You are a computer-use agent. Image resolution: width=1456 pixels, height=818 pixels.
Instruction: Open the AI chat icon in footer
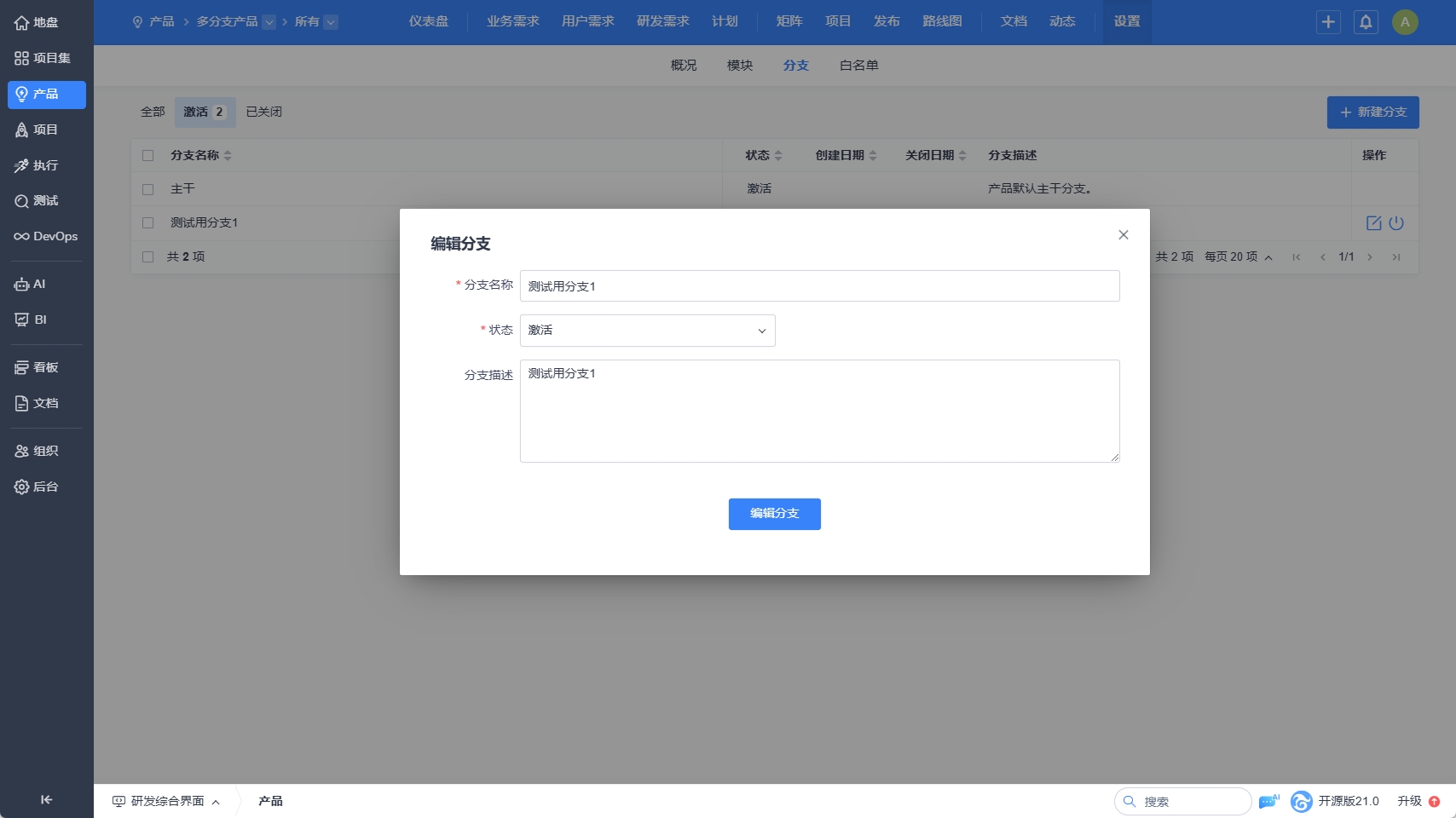click(x=1268, y=801)
